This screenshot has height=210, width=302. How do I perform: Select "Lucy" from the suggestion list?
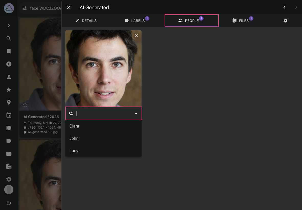(74, 151)
